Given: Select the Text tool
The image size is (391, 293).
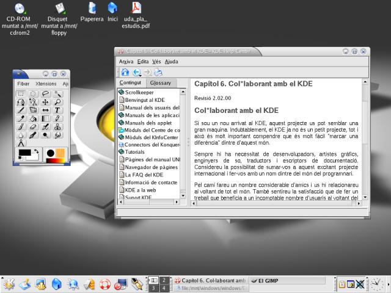Looking at the screenshot, I should [x=57, y=110].
